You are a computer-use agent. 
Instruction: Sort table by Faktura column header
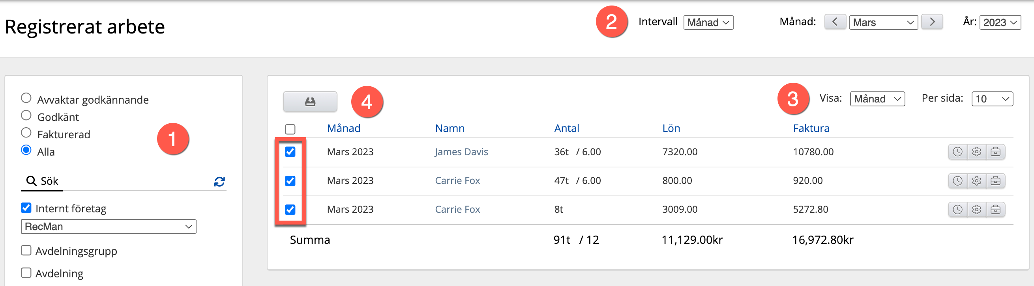(x=811, y=128)
